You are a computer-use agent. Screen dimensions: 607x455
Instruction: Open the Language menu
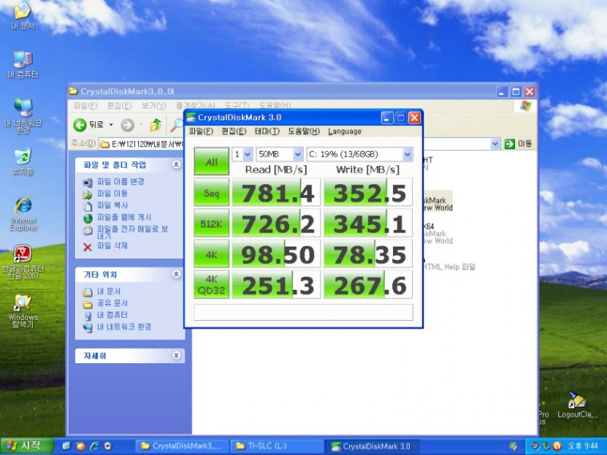tap(344, 131)
